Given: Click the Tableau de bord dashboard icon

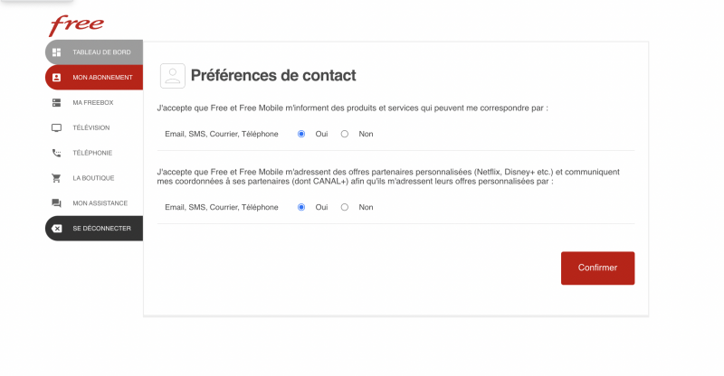Looking at the screenshot, I should coord(56,52).
